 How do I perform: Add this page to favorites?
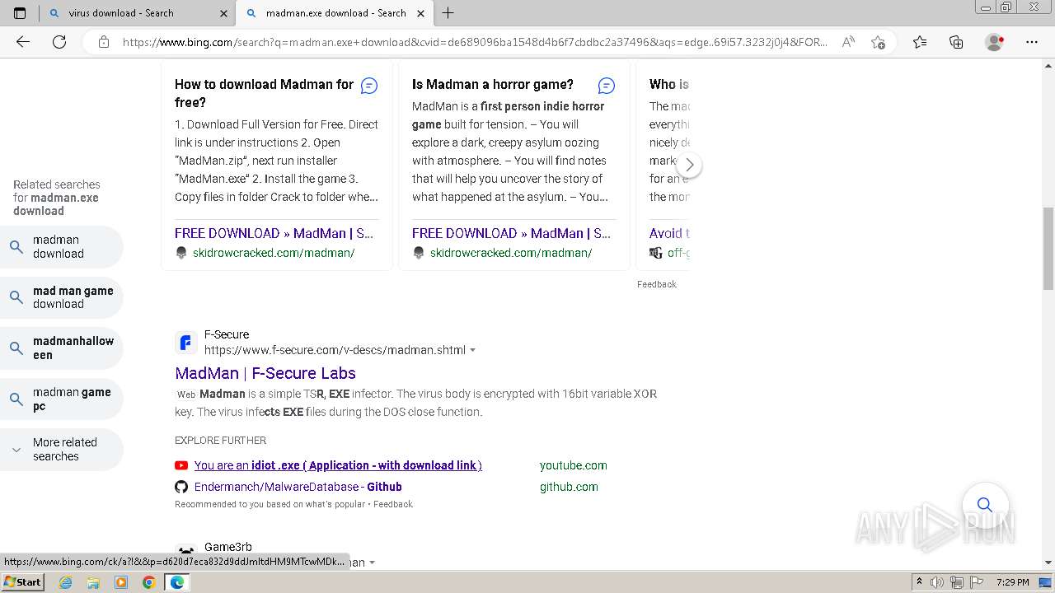(878, 42)
